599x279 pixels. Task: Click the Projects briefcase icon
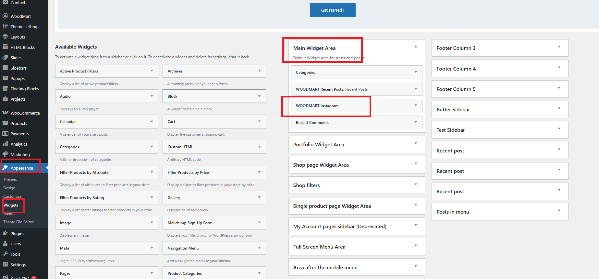tap(5, 99)
